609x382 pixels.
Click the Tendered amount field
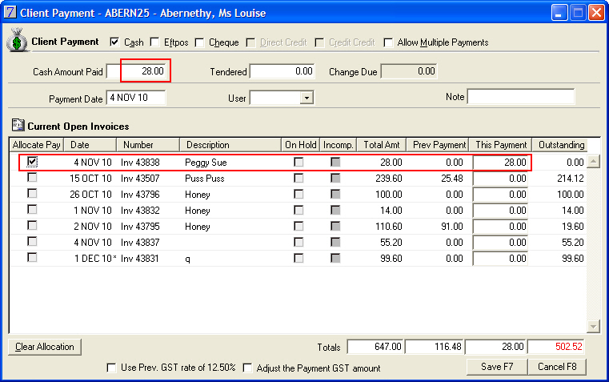tap(282, 71)
